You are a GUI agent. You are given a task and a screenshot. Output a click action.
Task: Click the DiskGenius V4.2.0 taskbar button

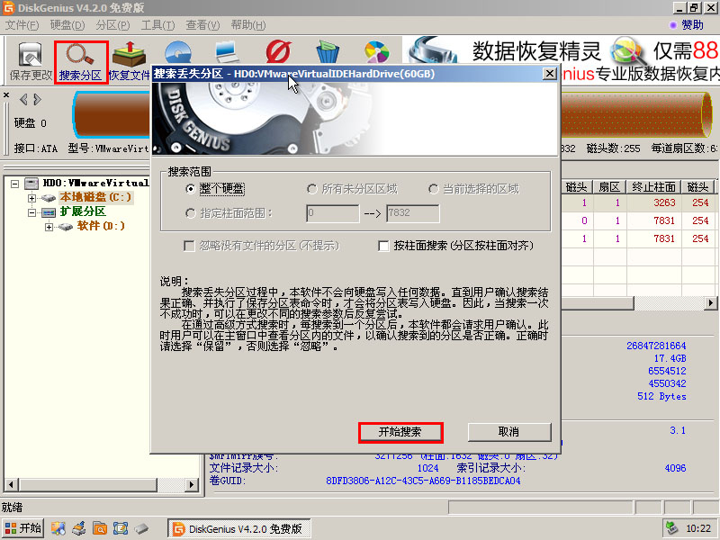point(238,528)
